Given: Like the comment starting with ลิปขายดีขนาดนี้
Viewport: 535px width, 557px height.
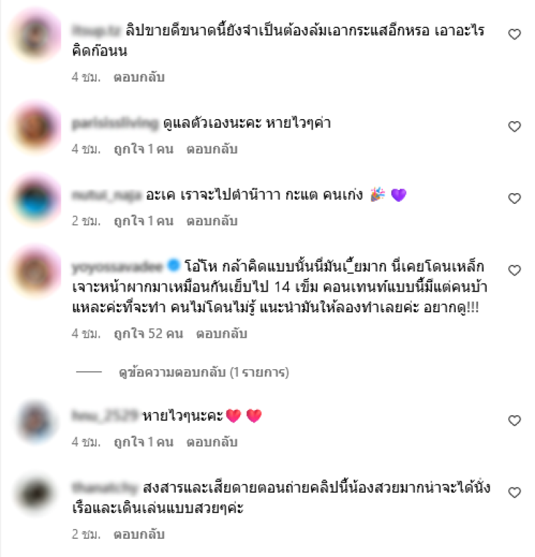Looking at the screenshot, I should pos(514,34).
